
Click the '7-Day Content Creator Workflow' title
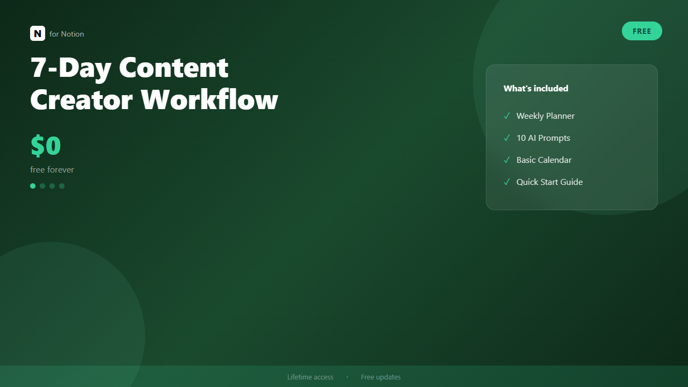(154, 83)
